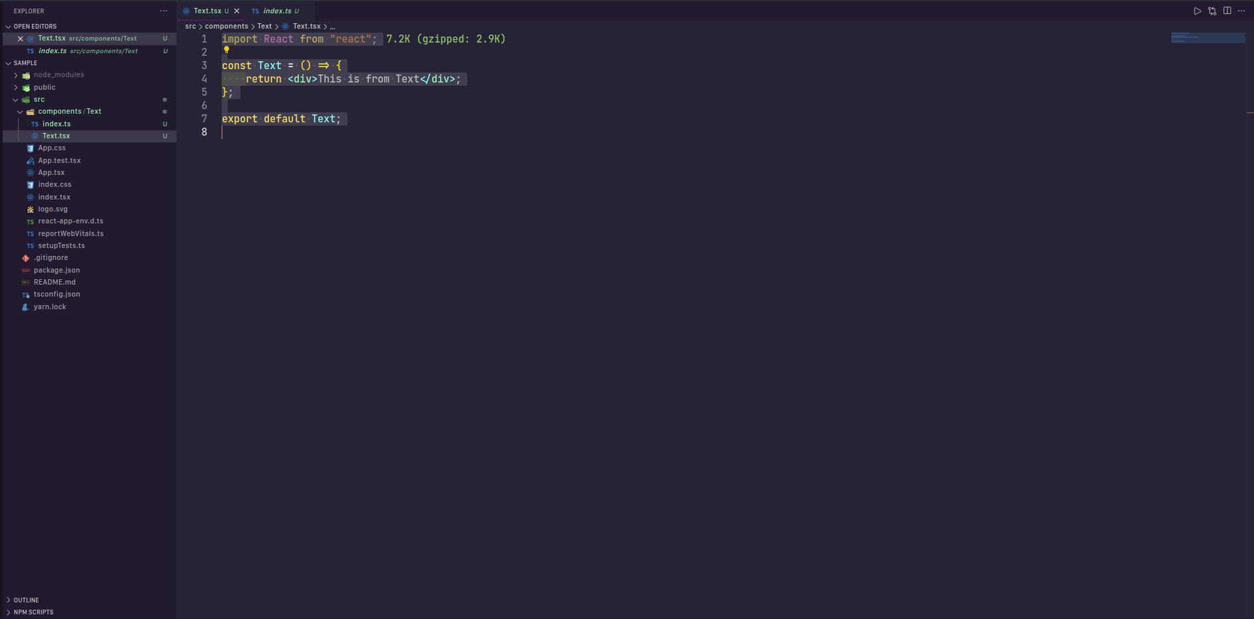Open the editor's More Actions ellipsis
Viewport: 1254px width, 619px height.
pos(1241,11)
